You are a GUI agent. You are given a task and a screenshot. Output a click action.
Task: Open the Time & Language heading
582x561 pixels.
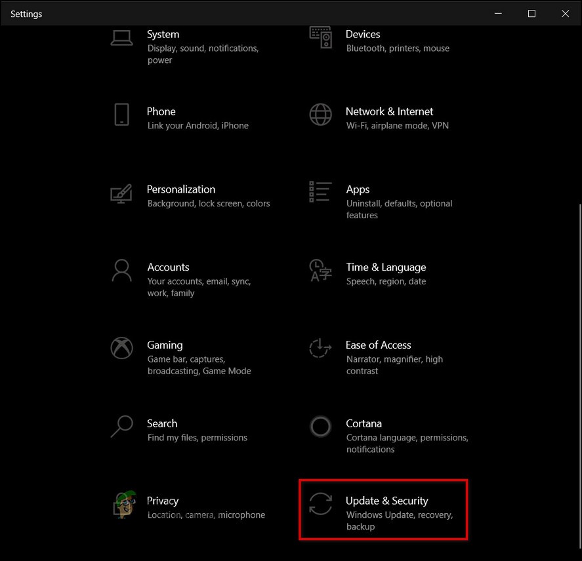[386, 267]
